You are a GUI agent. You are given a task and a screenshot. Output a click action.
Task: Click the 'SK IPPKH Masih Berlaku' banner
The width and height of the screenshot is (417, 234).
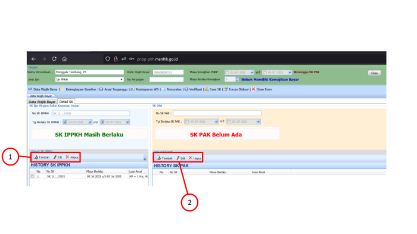click(89, 135)
